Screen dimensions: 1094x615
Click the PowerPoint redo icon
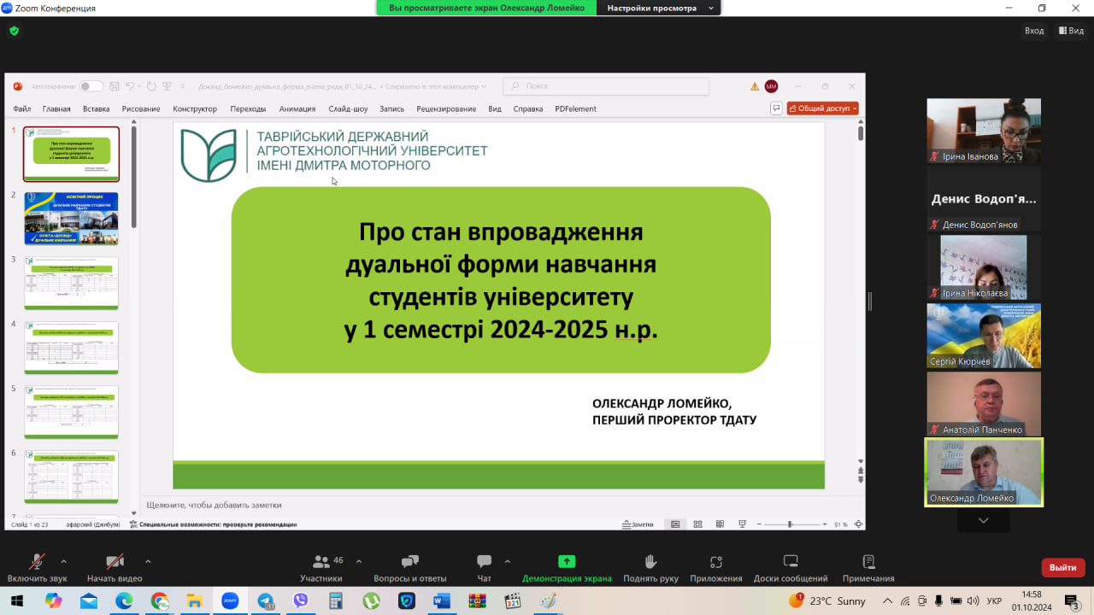(x=151, y=86)
